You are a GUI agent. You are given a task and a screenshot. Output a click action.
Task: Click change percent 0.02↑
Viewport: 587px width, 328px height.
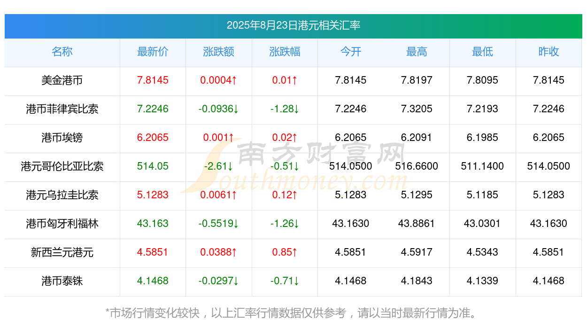click(285, 138)
